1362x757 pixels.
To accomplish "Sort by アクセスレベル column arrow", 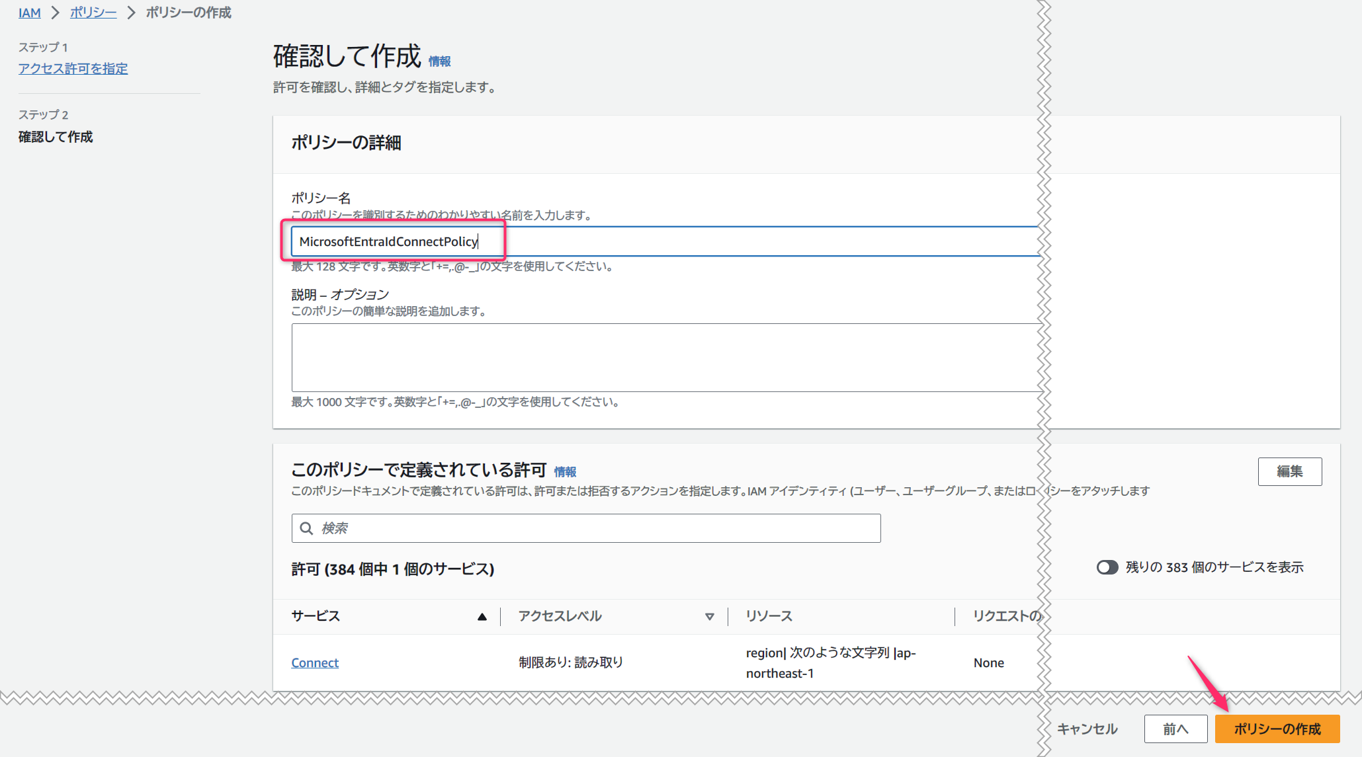I will coord(709,617).
